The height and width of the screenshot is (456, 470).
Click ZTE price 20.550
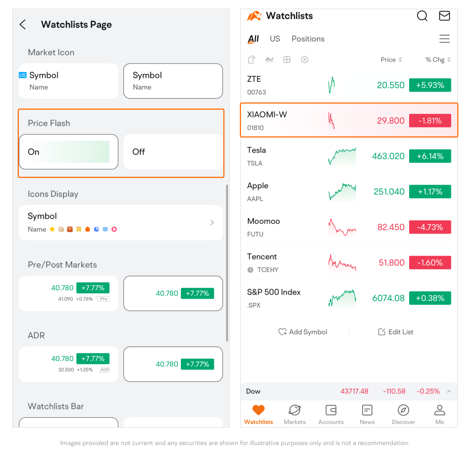(390, 85)
